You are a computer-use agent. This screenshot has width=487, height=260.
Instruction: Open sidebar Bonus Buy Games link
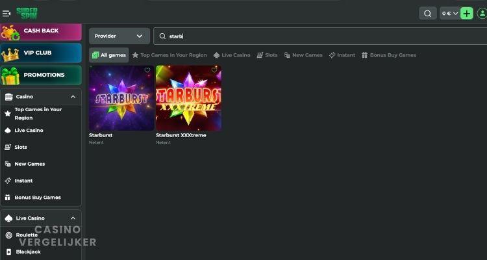(x=41, y=198)
